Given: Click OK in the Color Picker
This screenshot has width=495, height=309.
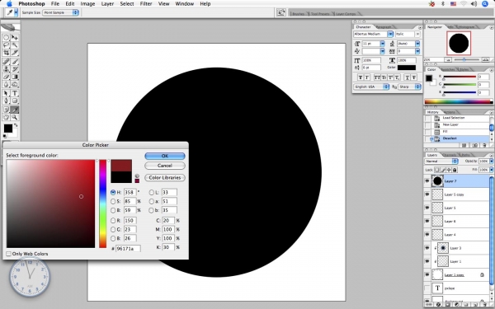Looking at the screenshot, I should coord(165,156).
